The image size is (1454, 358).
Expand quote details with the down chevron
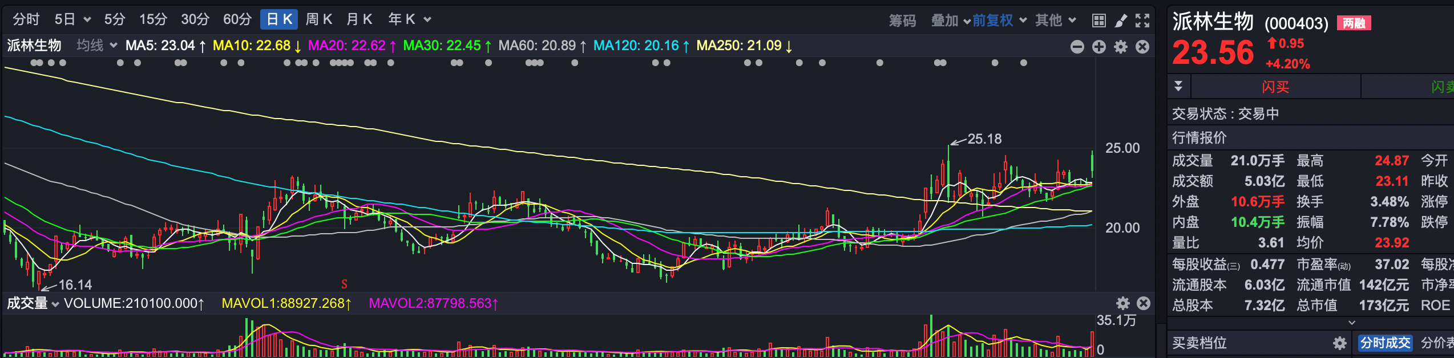coord(1351,323)
